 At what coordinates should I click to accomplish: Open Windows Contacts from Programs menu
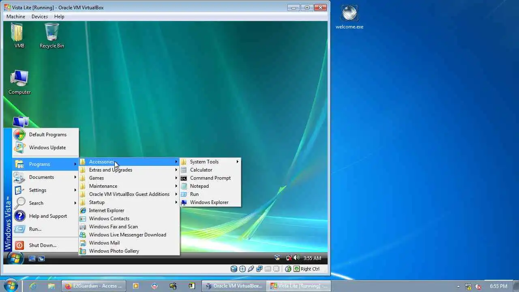[x=129, y=219]
